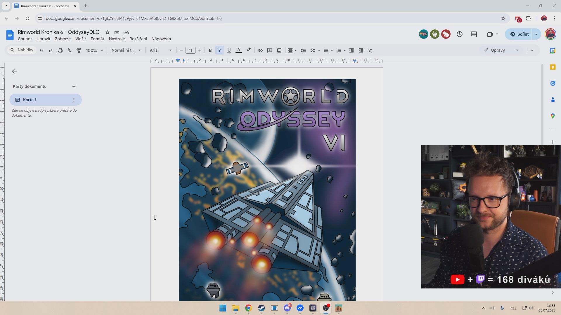561x315 pixels.
Task: Expand bulleted list options arrow
Action: pos(332,50)
